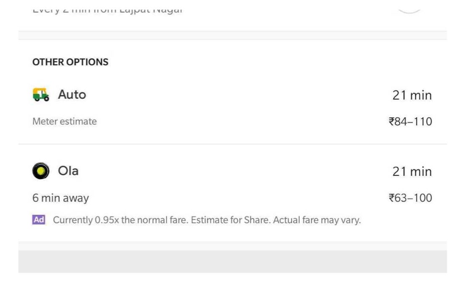Image resolution: width=465 pixels, height=283 pixels.
Task: Tap the Ola logo icon
Action: click(x=41, y=171)
